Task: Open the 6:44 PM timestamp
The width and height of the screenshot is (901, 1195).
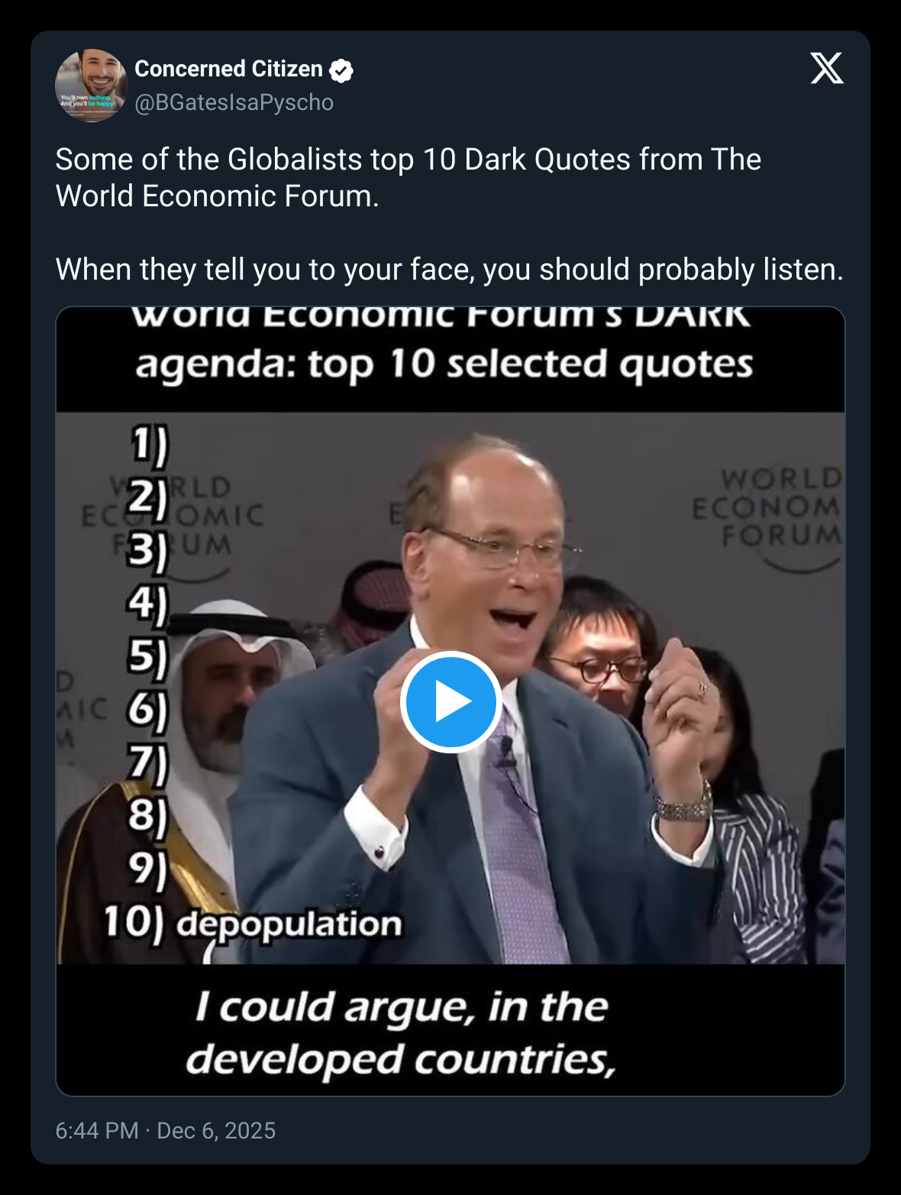Action: pos(97,1131)
